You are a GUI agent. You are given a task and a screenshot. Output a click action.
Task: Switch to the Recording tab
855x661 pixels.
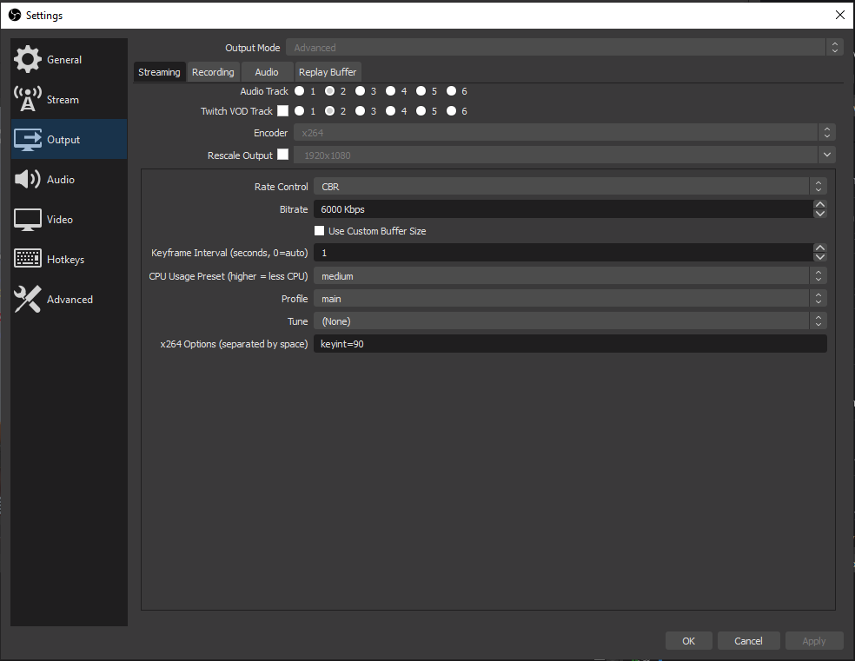(213, 71)
